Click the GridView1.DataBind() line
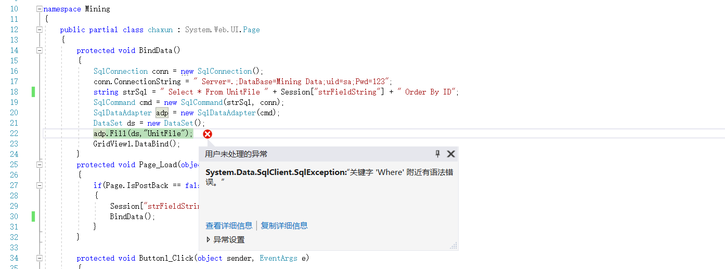This screenshot has width=725, height=269. coord(137,144)
